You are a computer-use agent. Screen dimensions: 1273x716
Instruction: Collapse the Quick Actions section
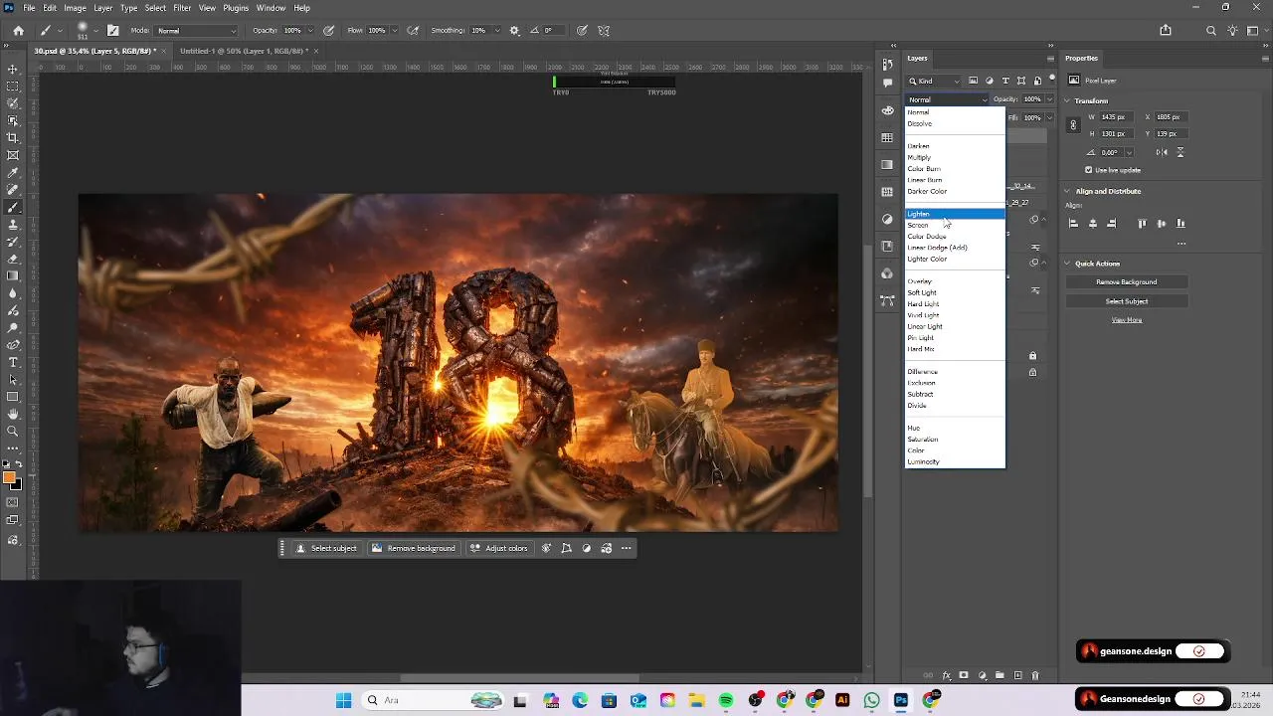click(x=1067, y=264)
